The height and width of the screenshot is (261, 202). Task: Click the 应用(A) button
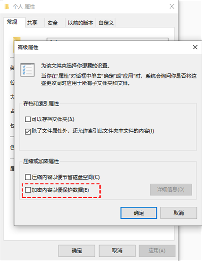[x=157, y=251]
